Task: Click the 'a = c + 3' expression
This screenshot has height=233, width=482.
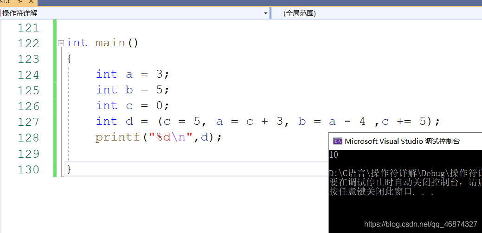Action: (249, 122)
